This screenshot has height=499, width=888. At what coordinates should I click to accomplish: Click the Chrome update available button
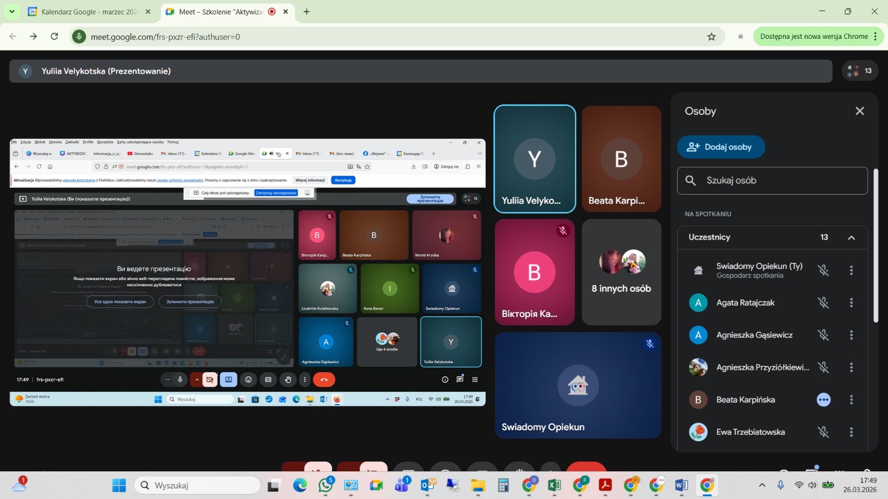click(814, 37)
